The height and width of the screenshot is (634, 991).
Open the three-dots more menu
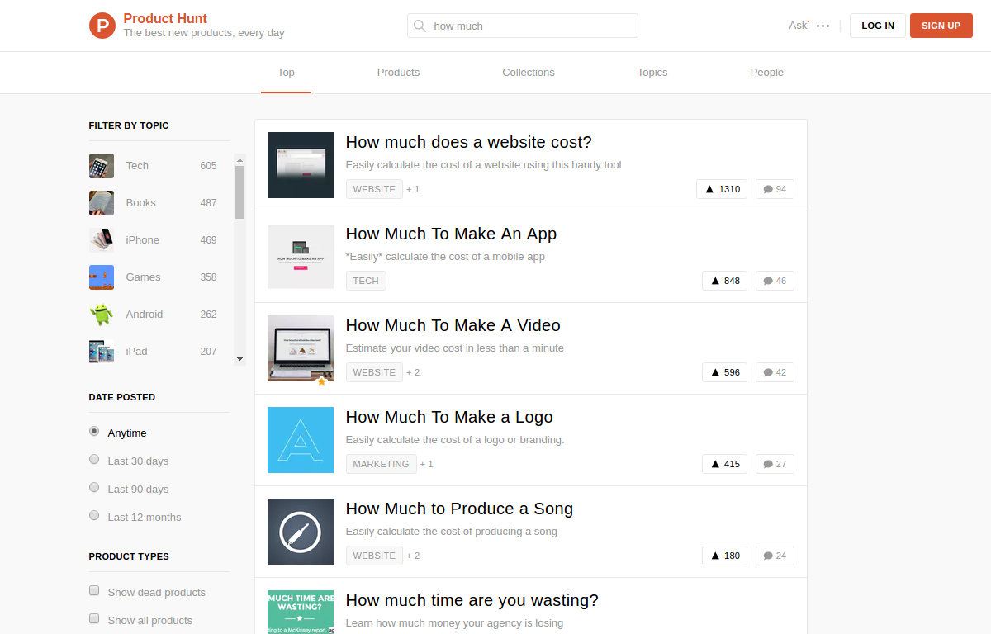coord(823,26)
